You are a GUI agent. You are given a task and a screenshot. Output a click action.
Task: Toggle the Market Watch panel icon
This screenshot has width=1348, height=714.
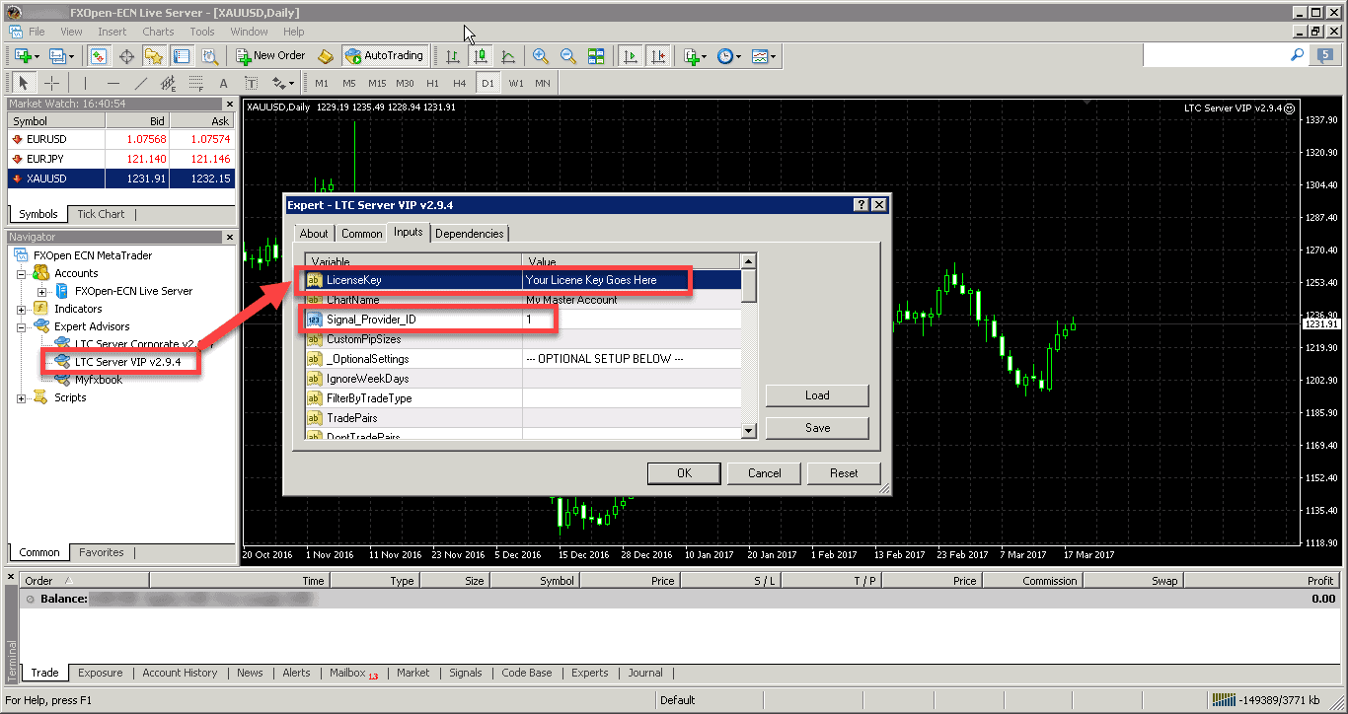click(99, 56)
